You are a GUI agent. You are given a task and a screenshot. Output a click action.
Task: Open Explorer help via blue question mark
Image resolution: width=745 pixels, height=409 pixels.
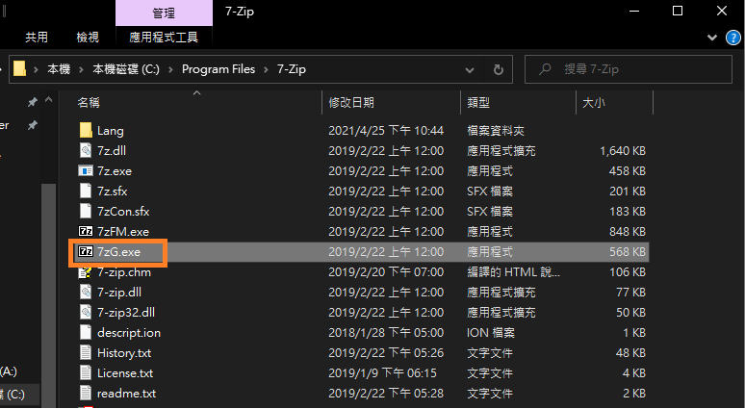(x=734, y=38)
